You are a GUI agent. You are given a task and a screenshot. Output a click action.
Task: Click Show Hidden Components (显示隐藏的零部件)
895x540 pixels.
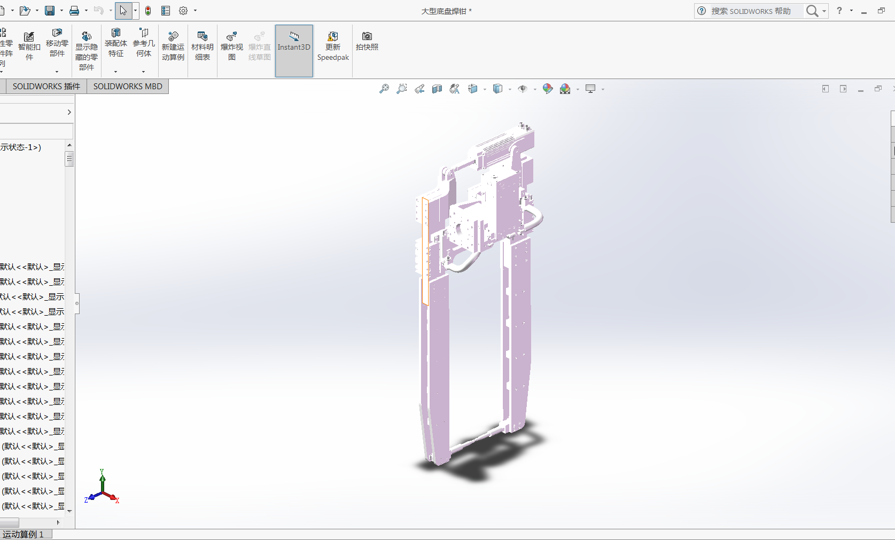86,49
